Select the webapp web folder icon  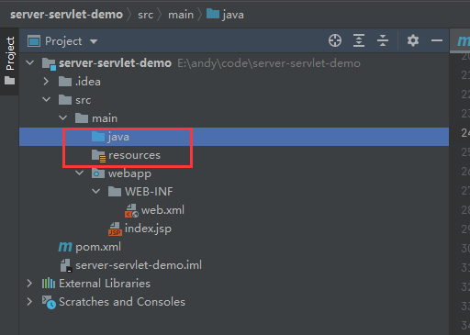click(98, 173)
